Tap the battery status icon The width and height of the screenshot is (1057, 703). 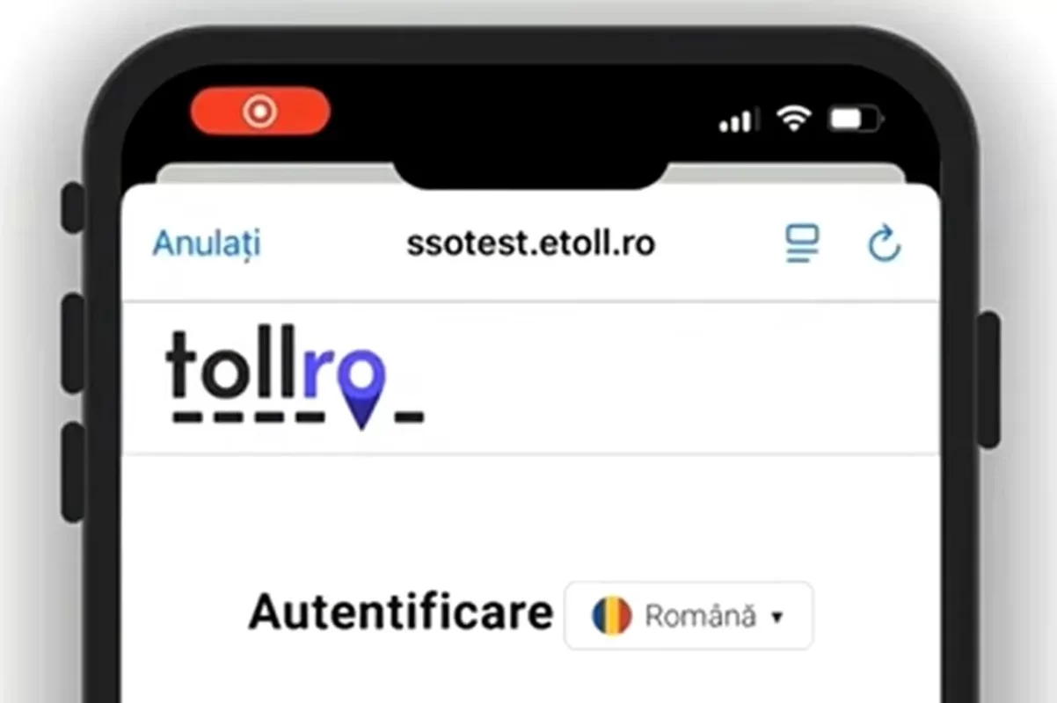(x=855, y=119)
